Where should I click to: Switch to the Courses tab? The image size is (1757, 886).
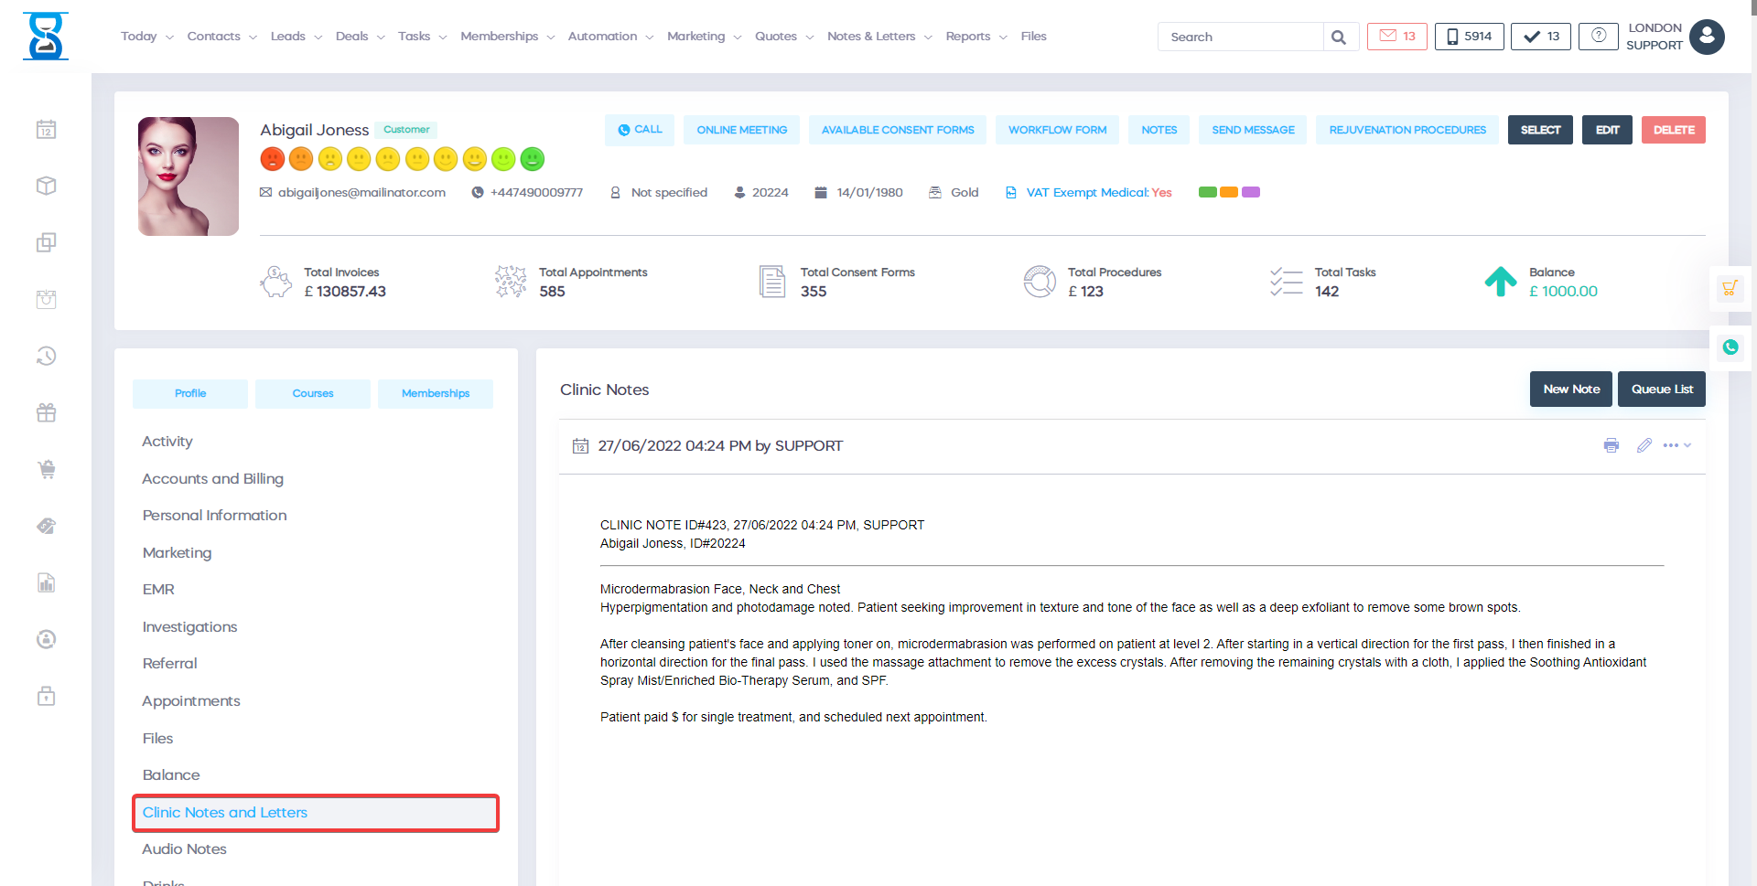313,393
